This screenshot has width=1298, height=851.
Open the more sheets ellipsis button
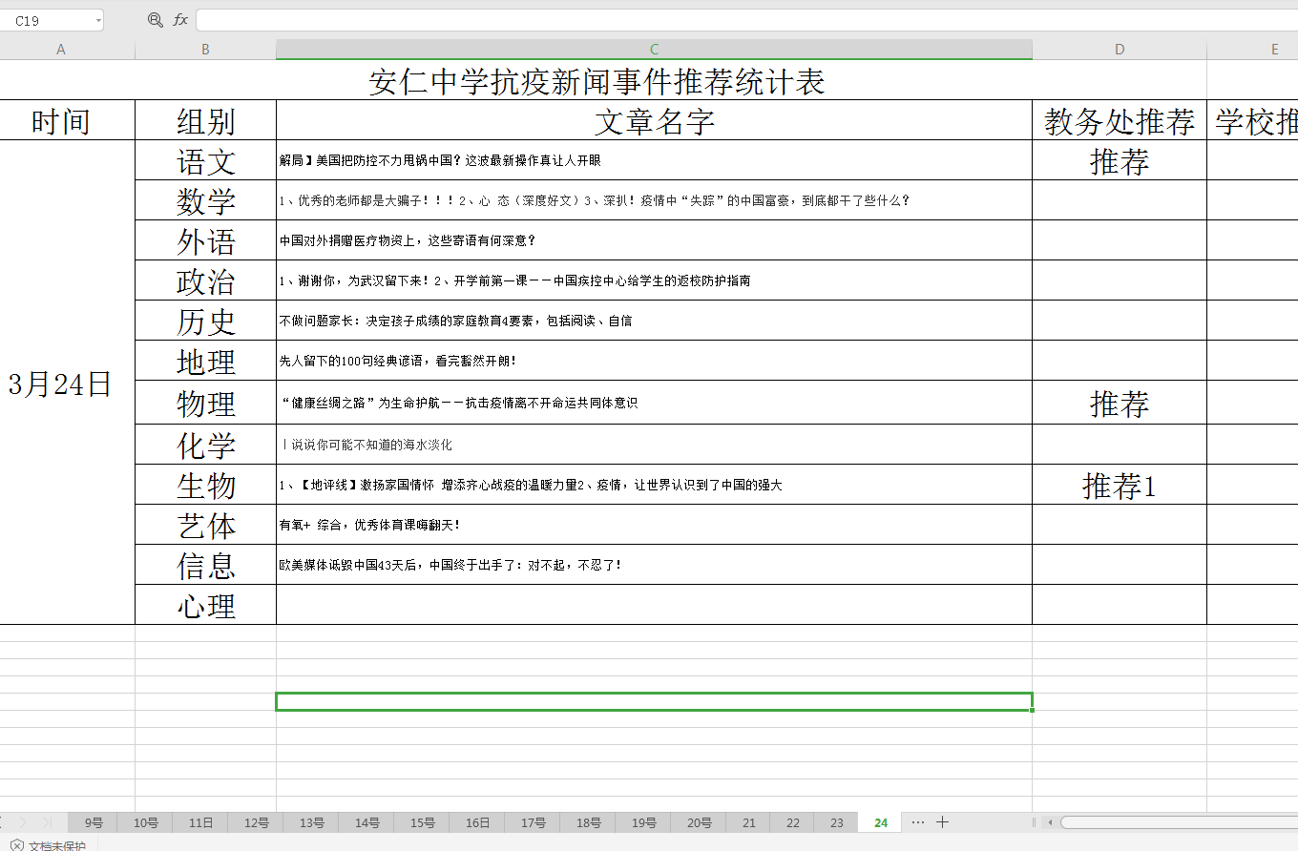pos(917,822)
